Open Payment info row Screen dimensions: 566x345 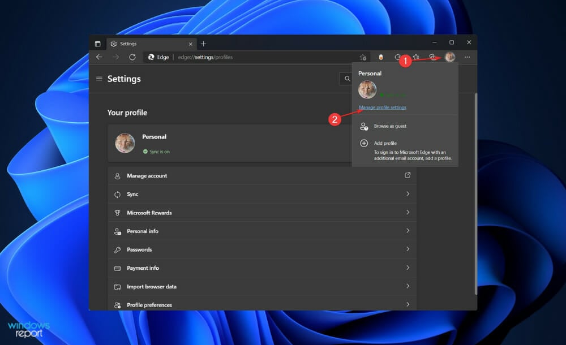click(x=262, y=268)
